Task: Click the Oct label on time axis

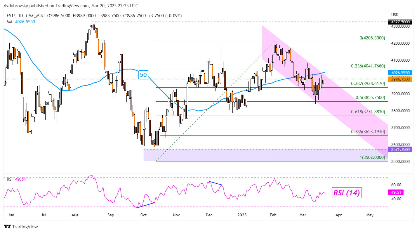Action: (143, 215)
